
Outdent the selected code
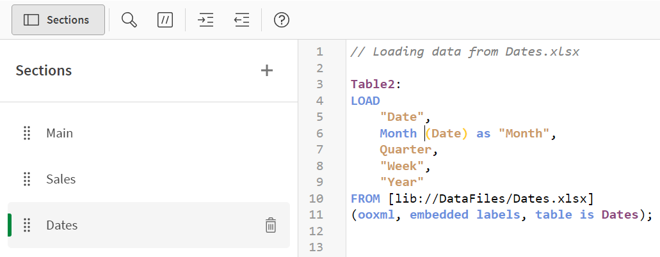242,20
